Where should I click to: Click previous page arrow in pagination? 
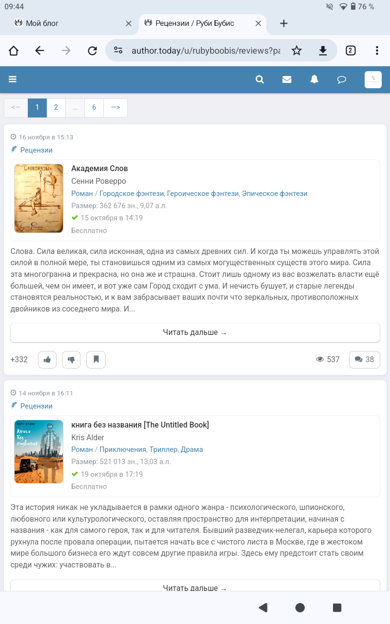(x=16, y=108)
